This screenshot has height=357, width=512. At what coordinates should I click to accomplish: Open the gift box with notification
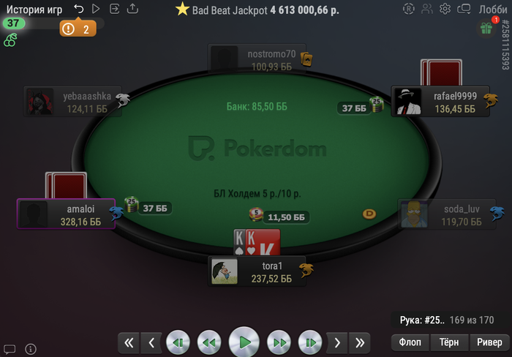tap(486, 29)
